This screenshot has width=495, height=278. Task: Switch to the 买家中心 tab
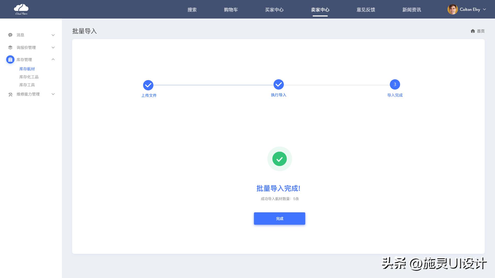[x=275, y=10]
